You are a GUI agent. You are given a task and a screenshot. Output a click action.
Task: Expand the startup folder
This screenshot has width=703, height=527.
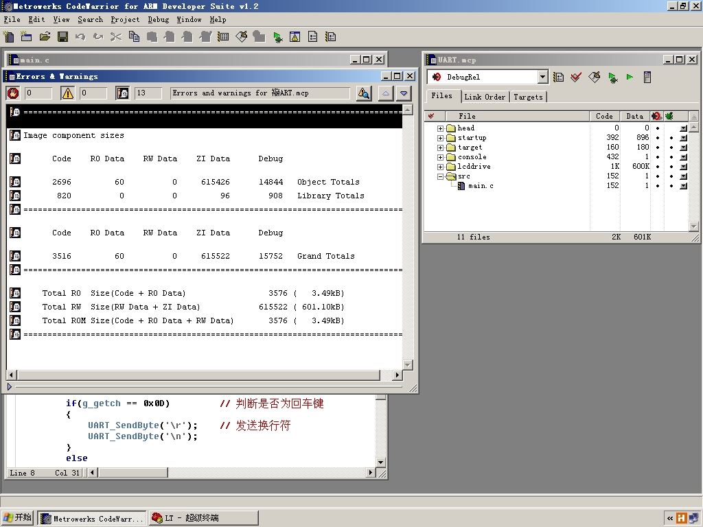point(440,138)
